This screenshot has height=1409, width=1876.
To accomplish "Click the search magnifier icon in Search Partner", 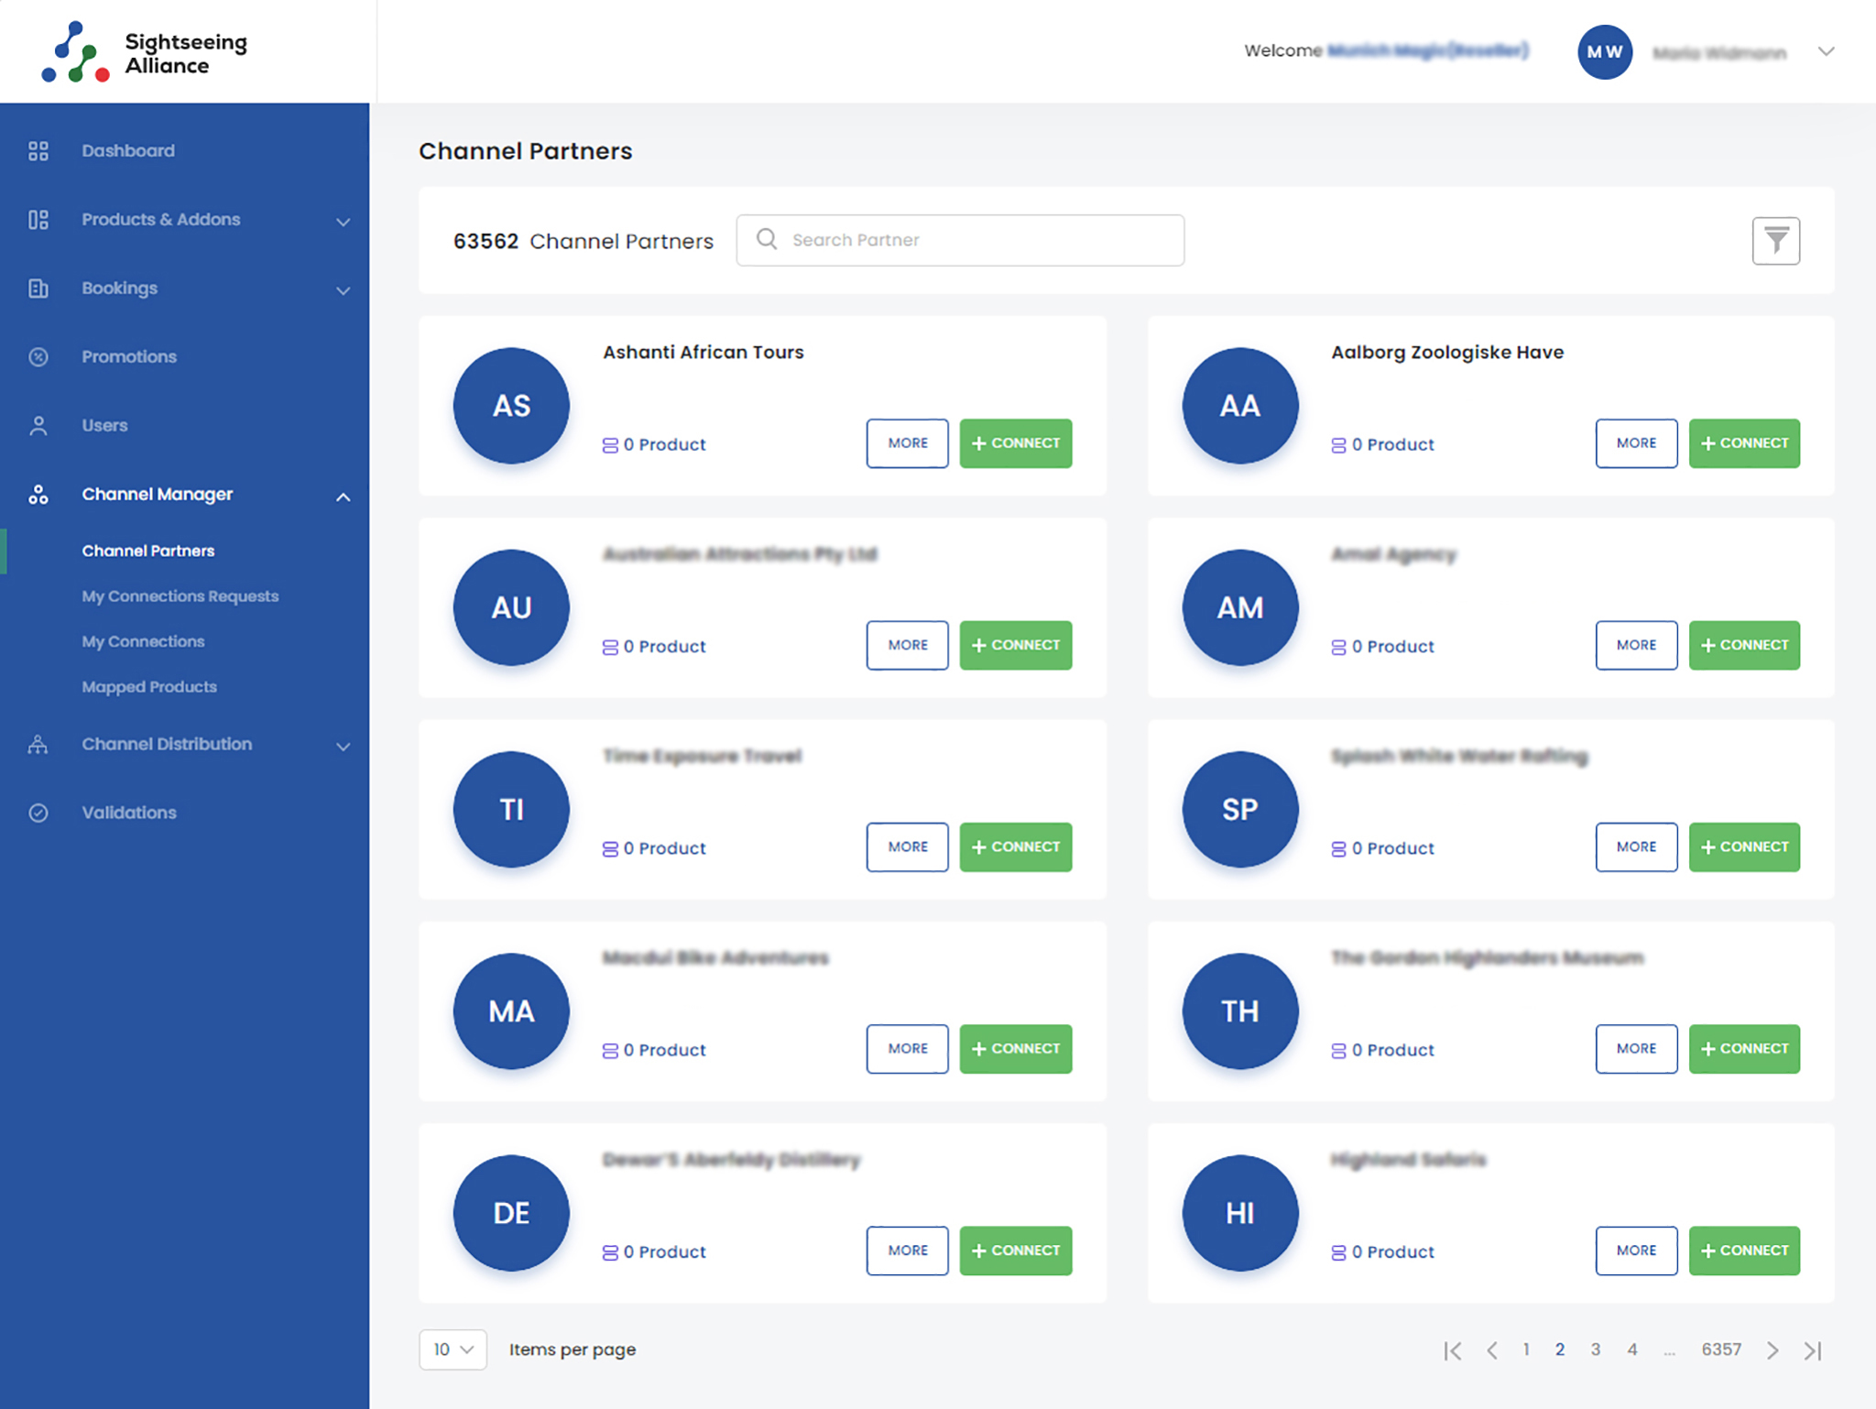I will (x=766, y=239).
